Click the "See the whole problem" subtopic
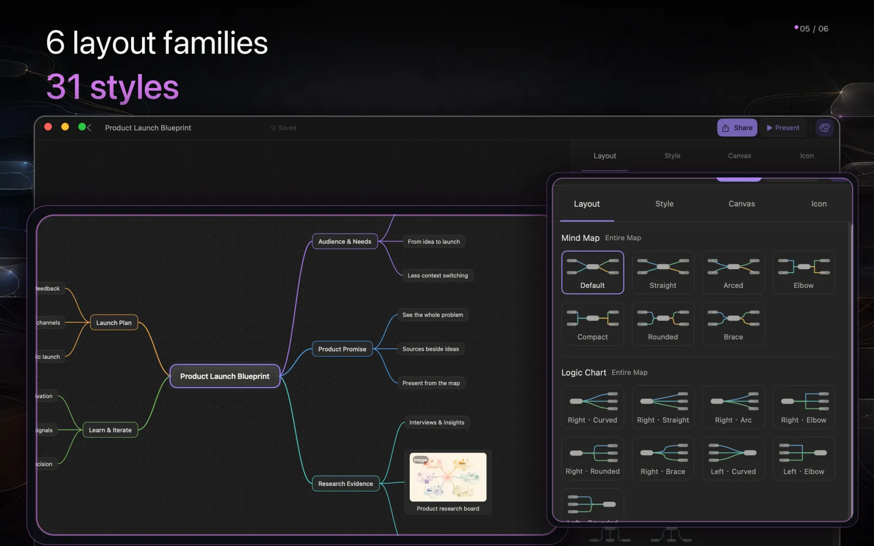874x546 pixels. pyautogui.click(x=433, y=315)
